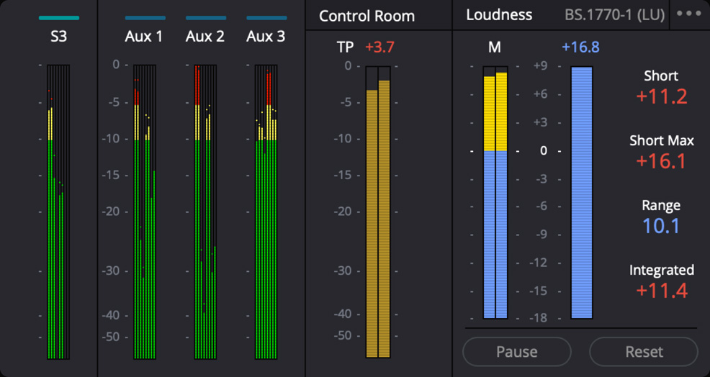Select the Aux 2 color bar
The image size is (710, 377).
[205, 18]
